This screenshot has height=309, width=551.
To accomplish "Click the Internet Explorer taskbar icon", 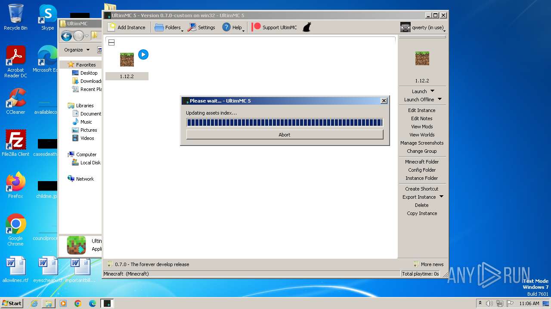I will pyautogui.click(x=34, y=303).
